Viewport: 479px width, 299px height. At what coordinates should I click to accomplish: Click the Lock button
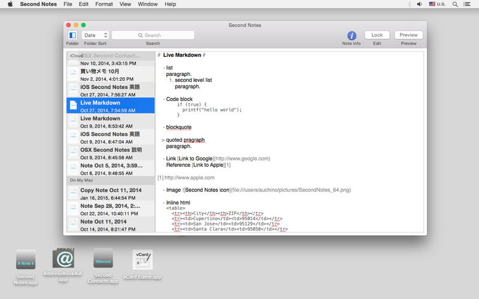tap(377, 35)
